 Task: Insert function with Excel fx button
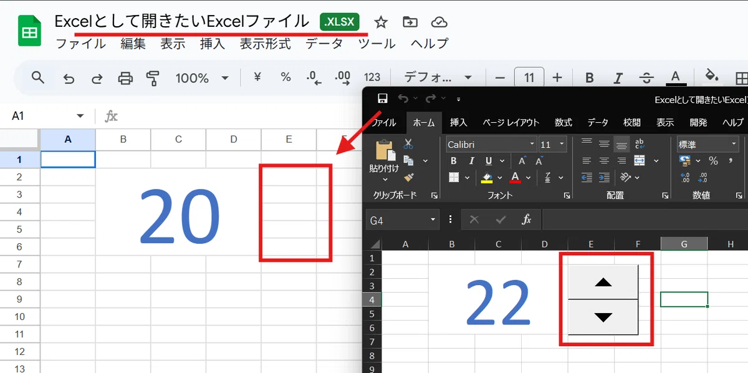pyautogui.click(x=527, y=220)
